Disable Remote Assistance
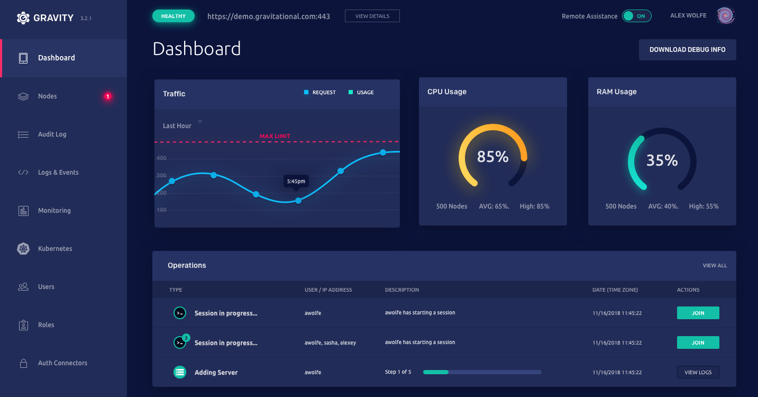Screen dimensions: 758x397 (636, 16)
